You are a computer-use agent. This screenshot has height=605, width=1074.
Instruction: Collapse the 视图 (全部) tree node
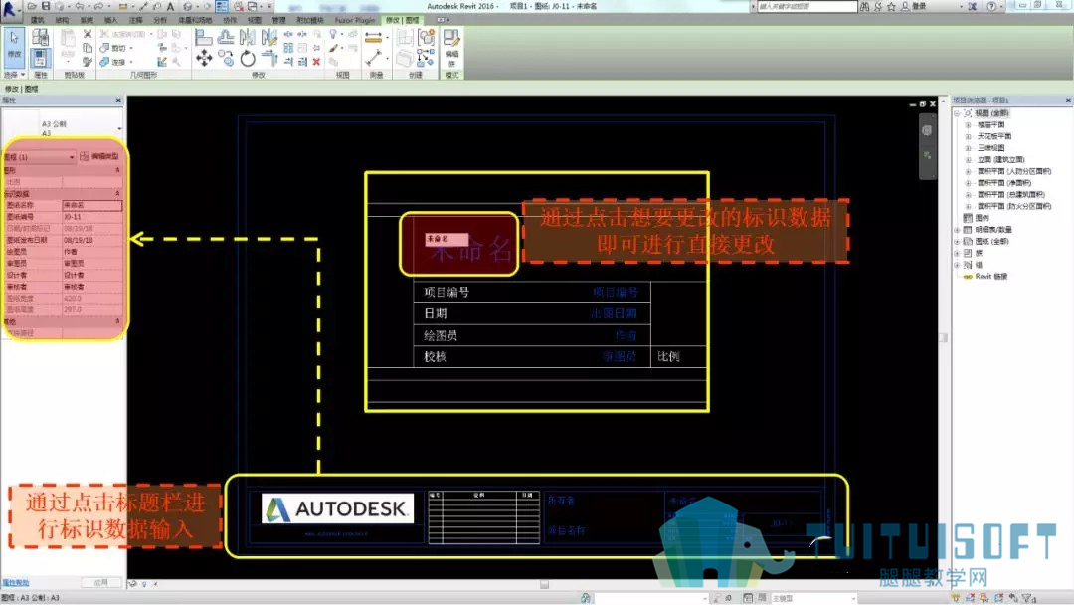click(x=957, y=113)
